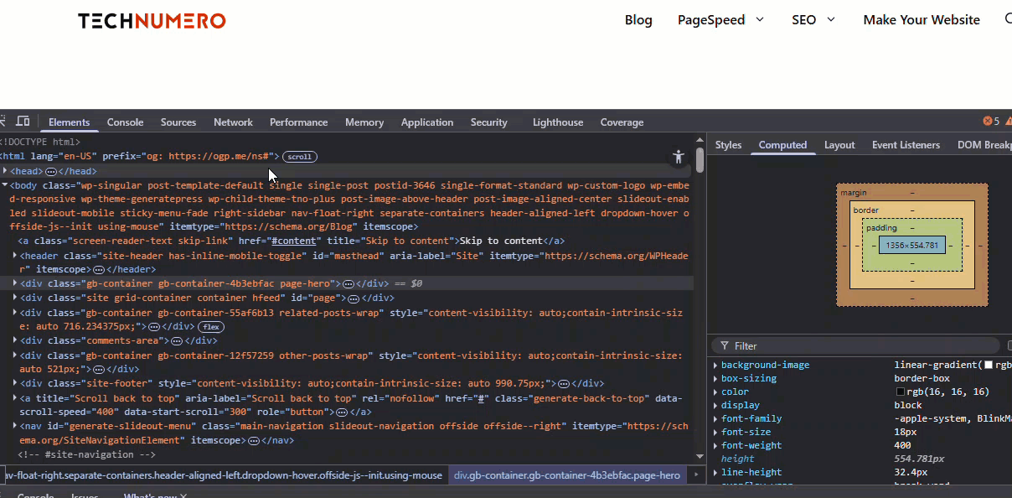This screenshot has height=498, width=1012.
Task: Expand the background-image computed property
Action: click(x=715, y=366)
